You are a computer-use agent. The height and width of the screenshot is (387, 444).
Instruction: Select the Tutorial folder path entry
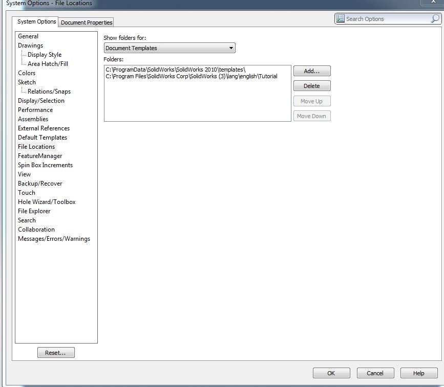pos(191,76)
